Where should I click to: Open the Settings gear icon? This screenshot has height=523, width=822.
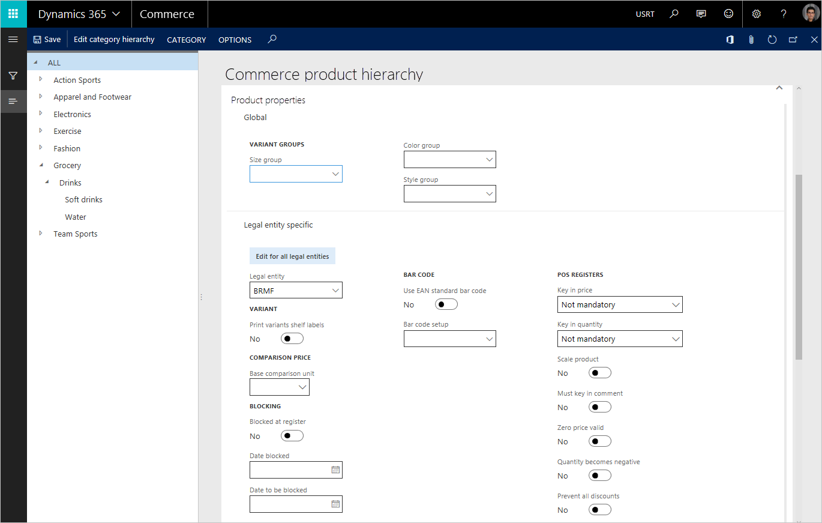pos(756,13)
